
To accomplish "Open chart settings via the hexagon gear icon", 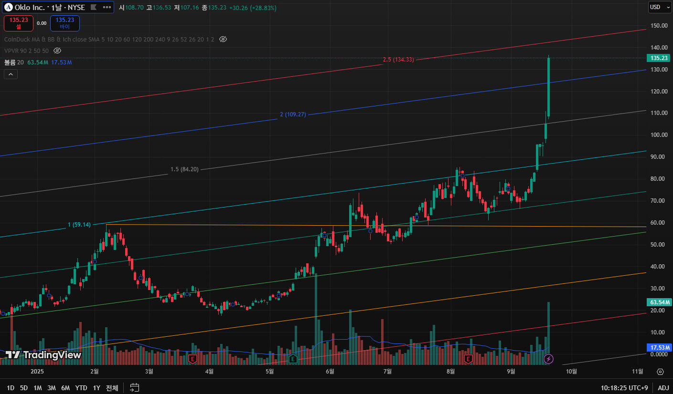I will pos(660,372).
